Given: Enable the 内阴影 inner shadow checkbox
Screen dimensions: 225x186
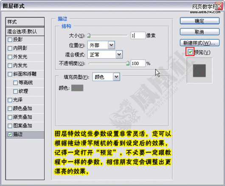Looking at the screenshot, I should (10, 48).
